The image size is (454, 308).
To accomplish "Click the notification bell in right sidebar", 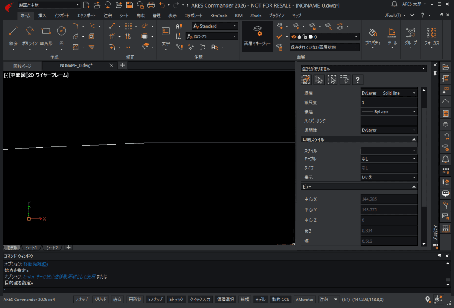I will pyautogui.click(x=446, y=159).
